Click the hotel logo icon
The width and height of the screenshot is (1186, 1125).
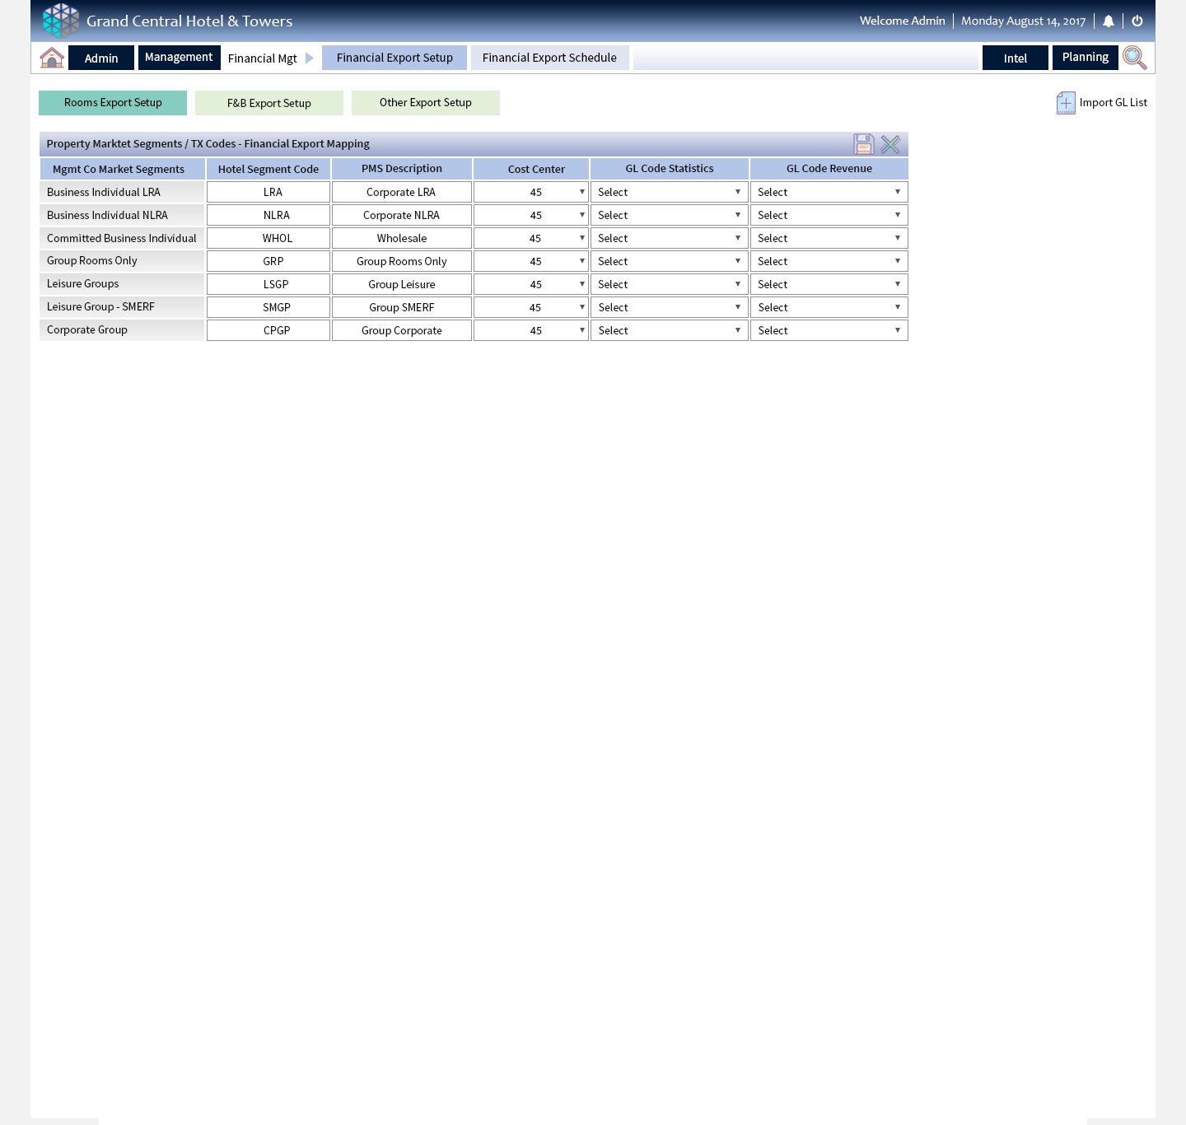(x=61, y=21)
